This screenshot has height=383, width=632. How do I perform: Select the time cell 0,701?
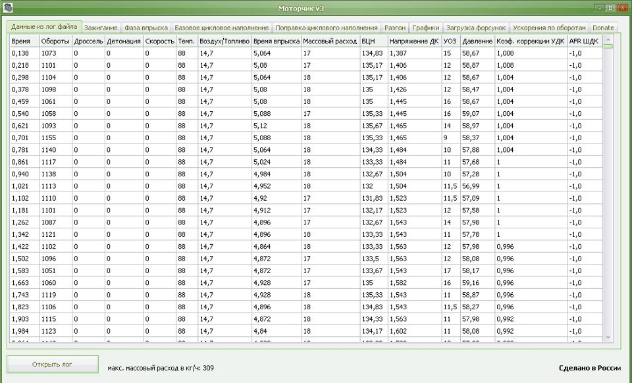click(24, 138)
